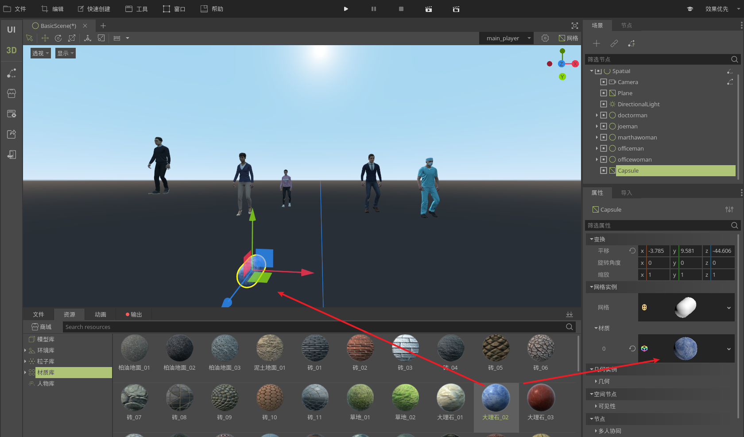Toggle visibility checkbox for Capsule node

coord(603,170)
